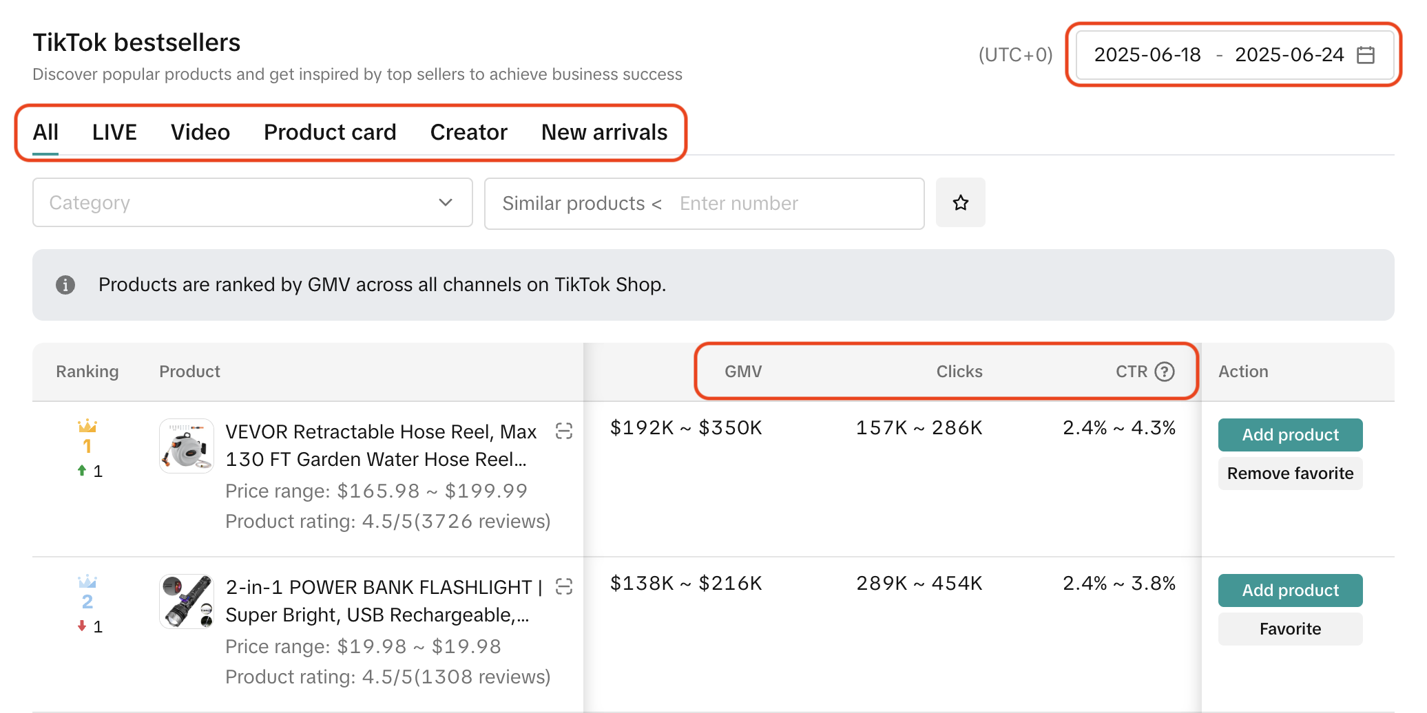The width and height of the screenshot is (1427, 713).
Task: Click the gold crown rank 1 icon
Action: click(x=87, y=427)
